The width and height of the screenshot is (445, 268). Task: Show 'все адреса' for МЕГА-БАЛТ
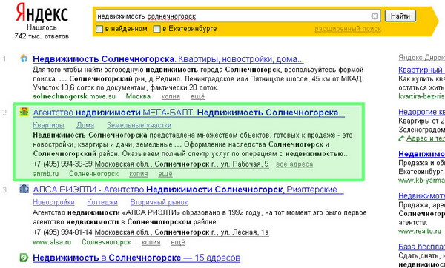click(294, 164)
